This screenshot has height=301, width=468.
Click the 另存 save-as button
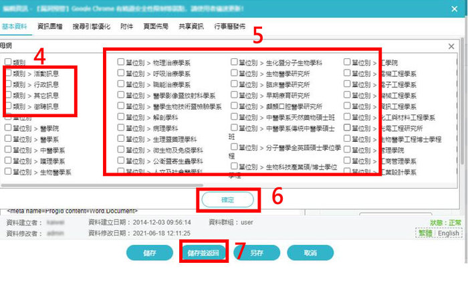257,253
